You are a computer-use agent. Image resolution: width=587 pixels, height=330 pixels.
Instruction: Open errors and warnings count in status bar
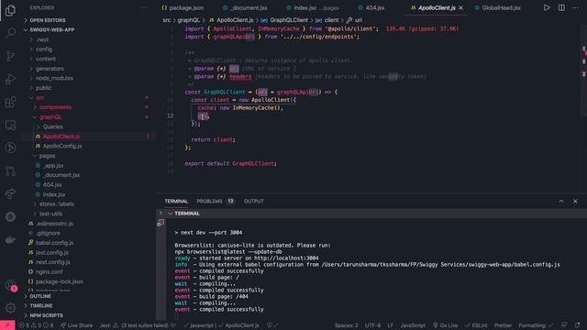[37, 325]
